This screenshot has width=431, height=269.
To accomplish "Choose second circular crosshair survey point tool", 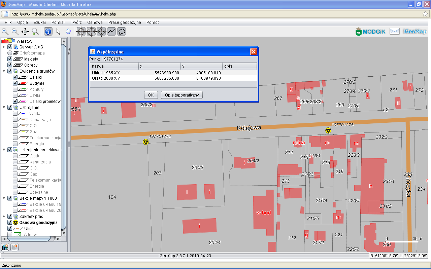I will click(91, 31).
